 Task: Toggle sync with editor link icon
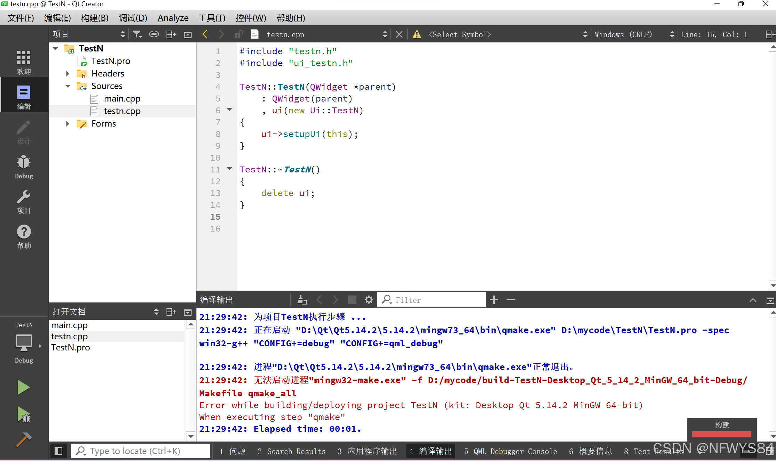click(x=154, y=34)
